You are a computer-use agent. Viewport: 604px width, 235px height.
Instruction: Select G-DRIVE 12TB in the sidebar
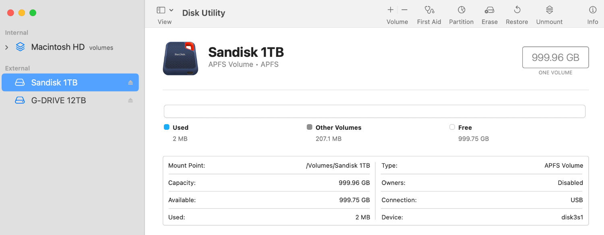(58, 100)
